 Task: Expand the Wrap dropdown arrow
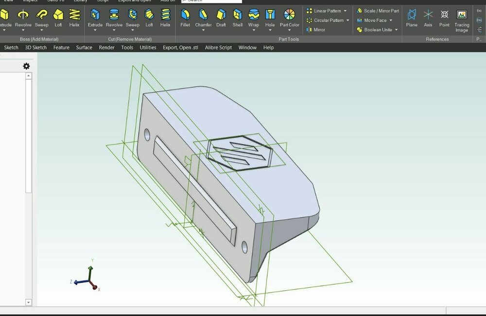[254, 30]
